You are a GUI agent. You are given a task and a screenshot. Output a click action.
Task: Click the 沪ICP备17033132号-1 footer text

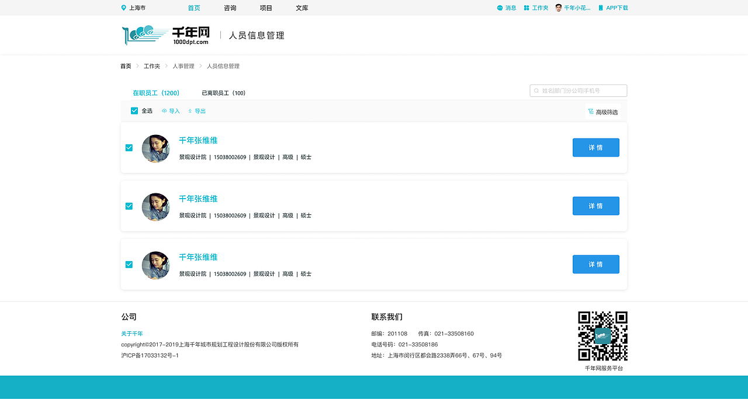click(150, 355)
